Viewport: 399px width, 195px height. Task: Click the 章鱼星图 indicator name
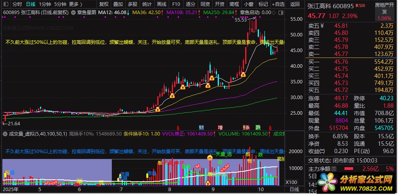click(86, 13)
